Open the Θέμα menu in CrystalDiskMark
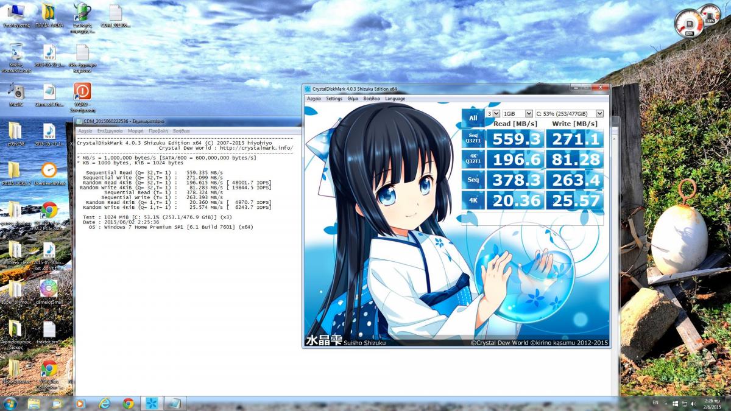Image resolution: width=731 pixels, height=411 pixels. coord(353,99)
